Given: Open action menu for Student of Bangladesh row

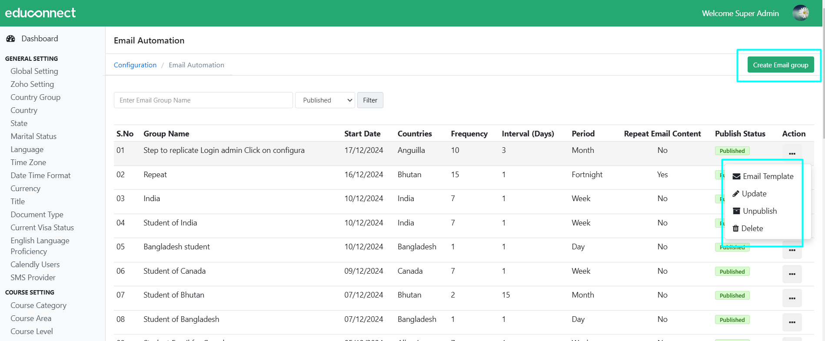Looking at the screenshot, I should tap(792, 322).
